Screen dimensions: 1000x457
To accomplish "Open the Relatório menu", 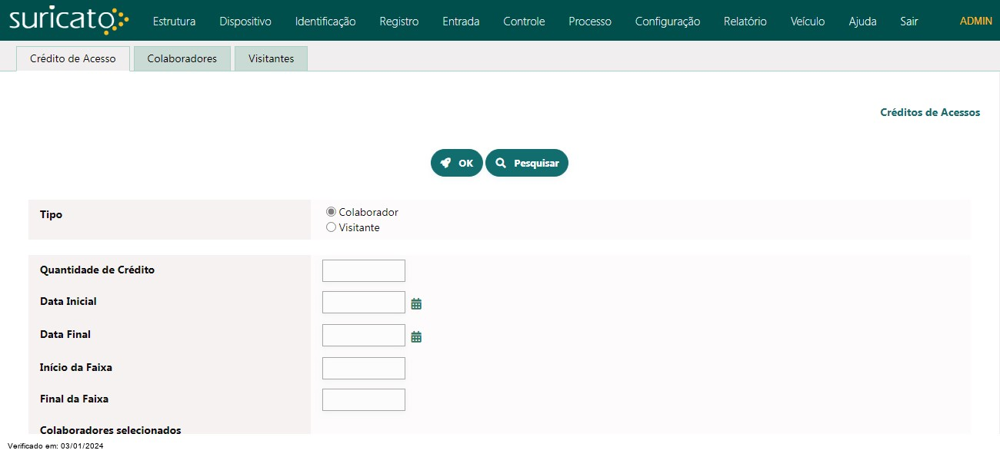I will tap(745, 22).
